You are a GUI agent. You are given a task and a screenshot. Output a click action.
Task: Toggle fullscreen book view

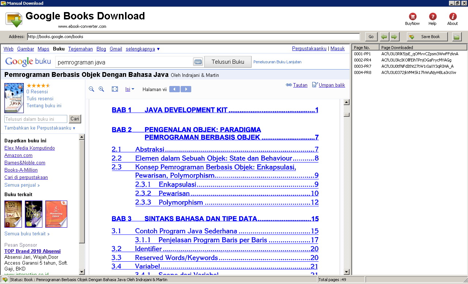[x=115, y=89]
